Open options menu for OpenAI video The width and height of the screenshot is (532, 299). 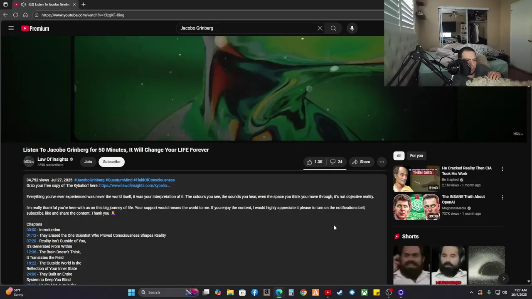502,198
